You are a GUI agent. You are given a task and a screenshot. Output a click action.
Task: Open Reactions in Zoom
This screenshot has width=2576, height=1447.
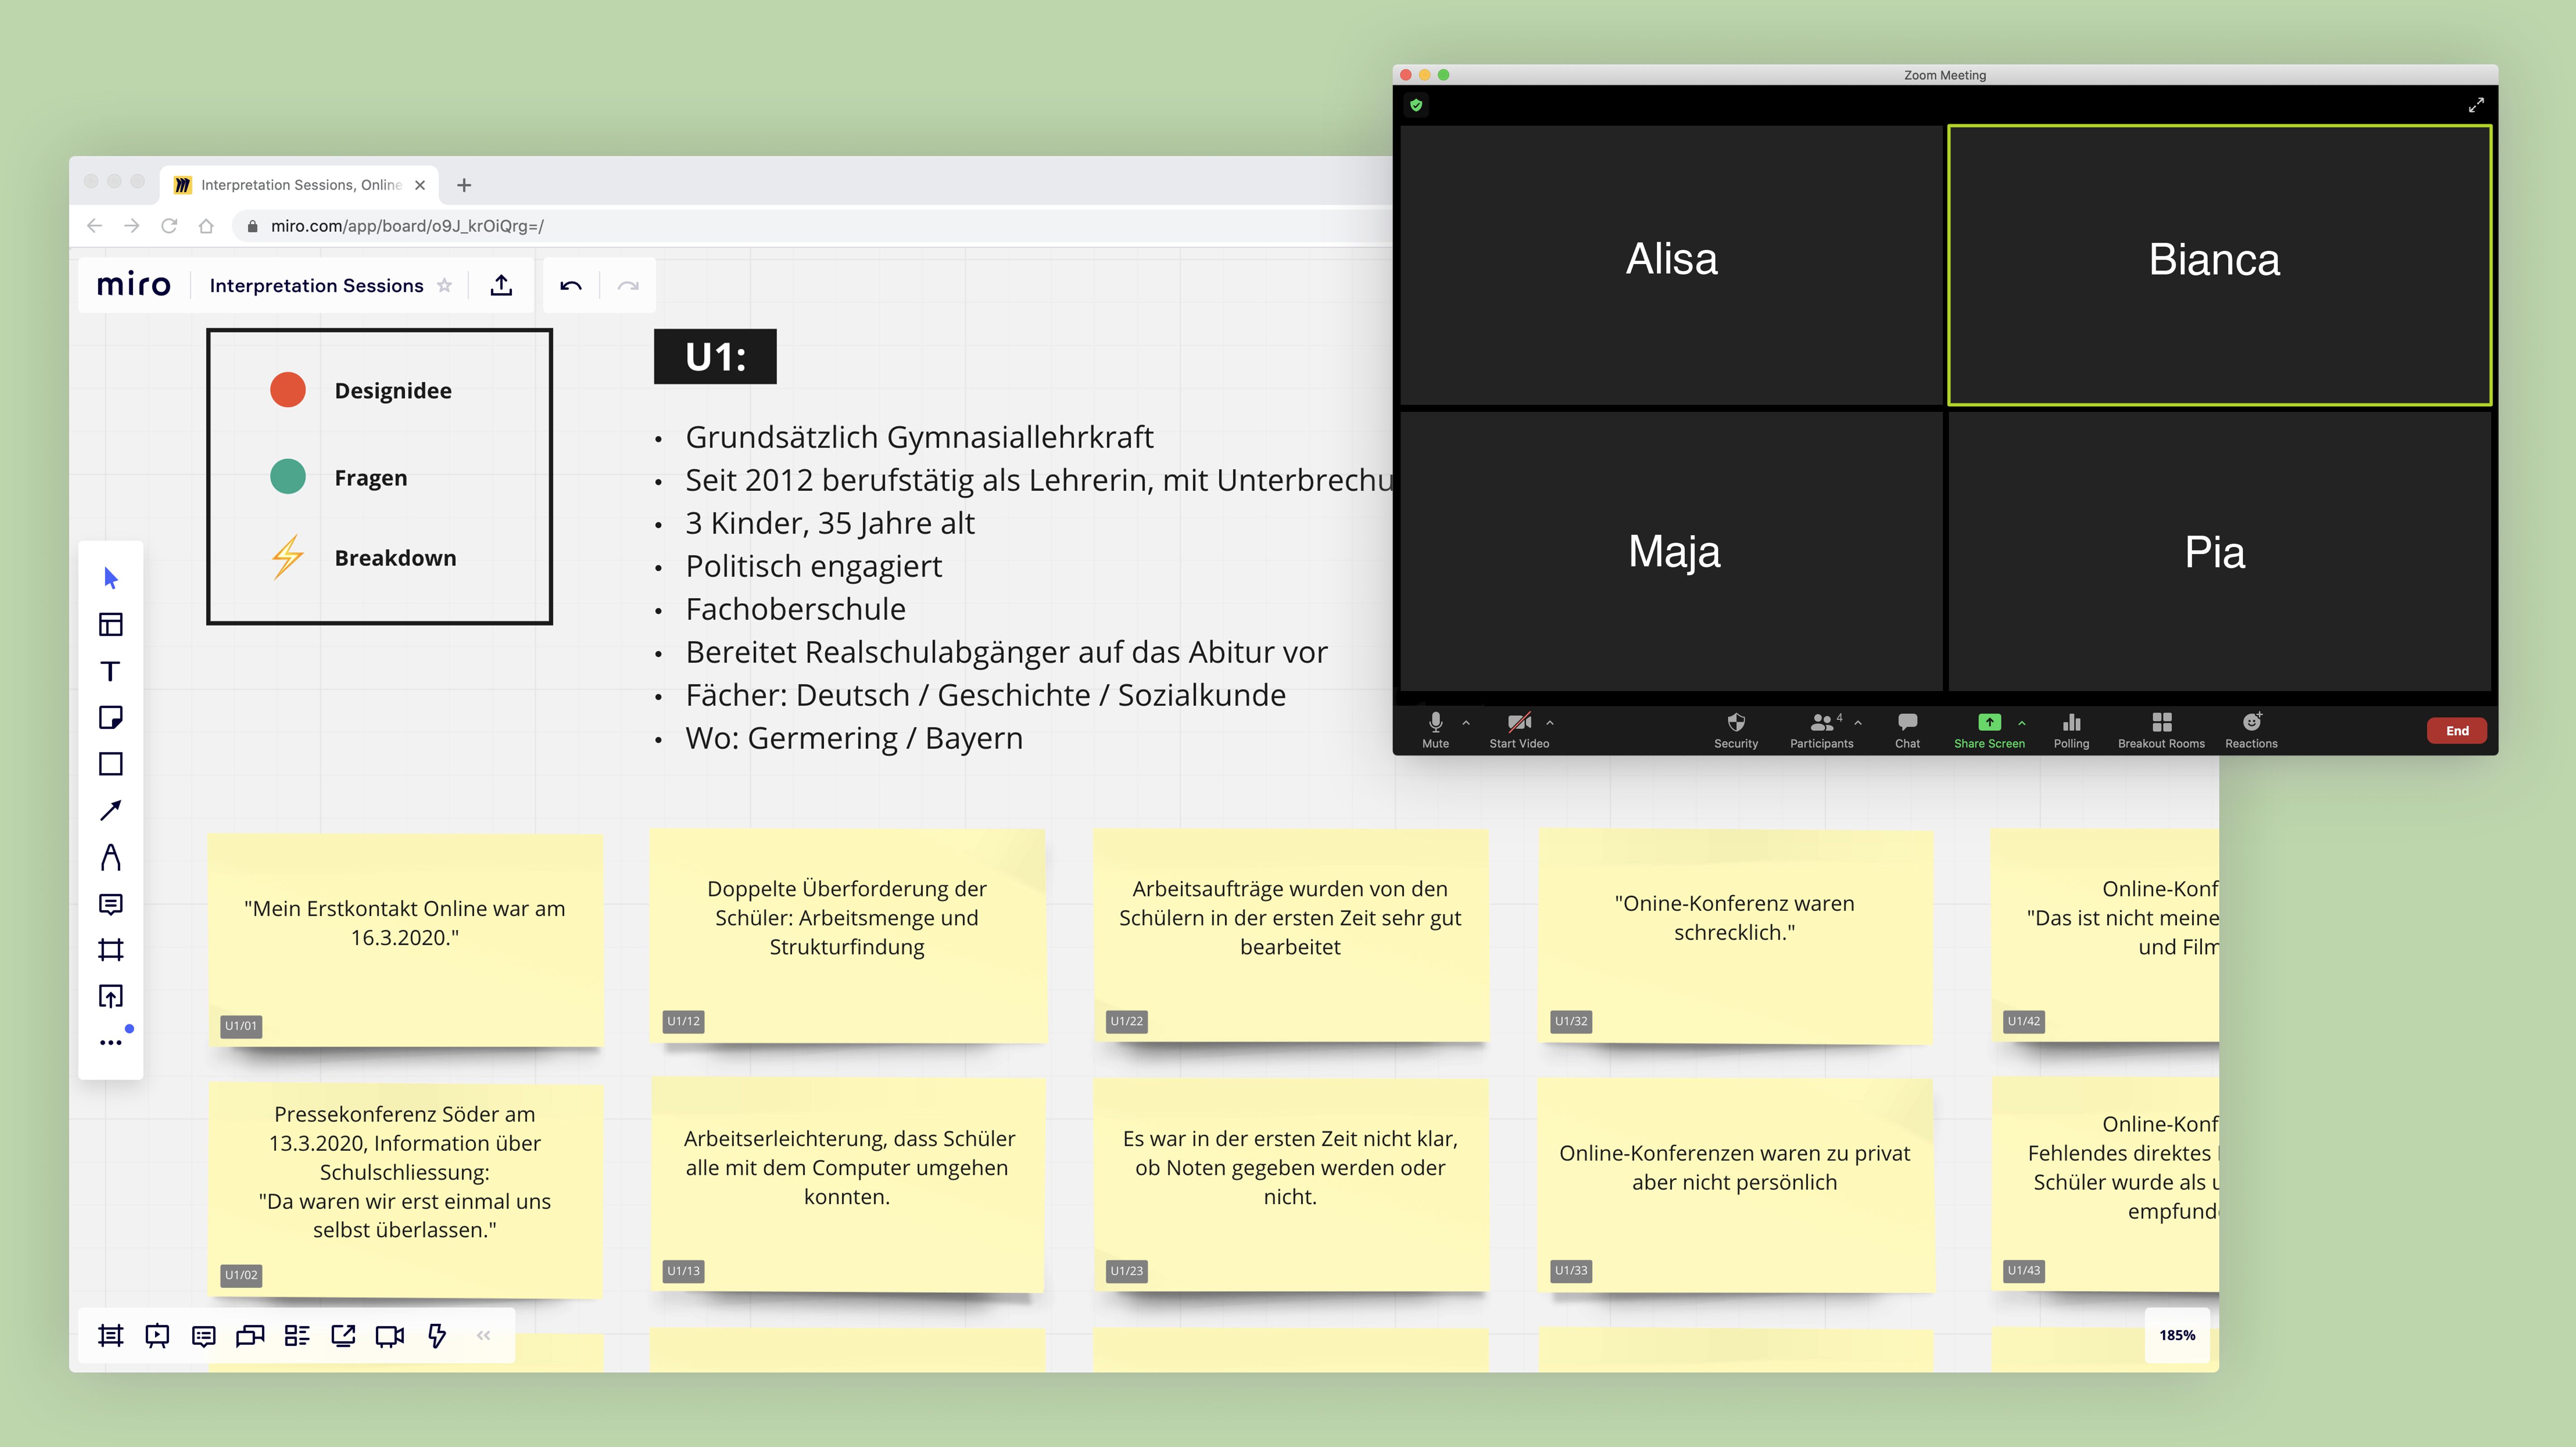coord(2251,729)
